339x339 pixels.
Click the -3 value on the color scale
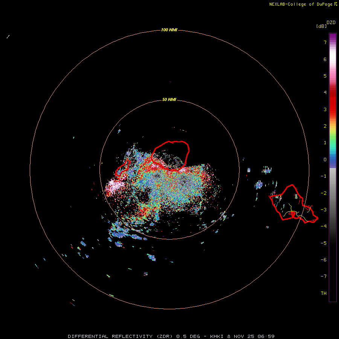pyautogui.click(x=324, y=210)
